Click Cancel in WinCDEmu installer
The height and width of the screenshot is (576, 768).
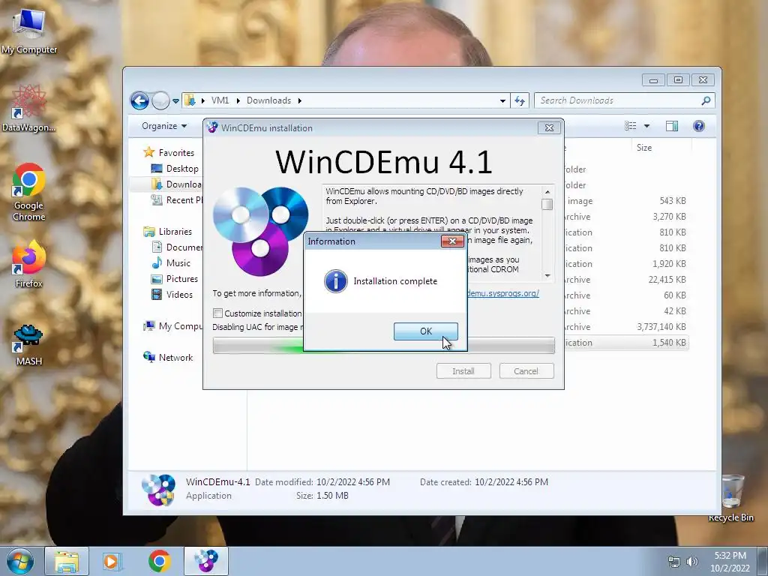click(526, 370)
